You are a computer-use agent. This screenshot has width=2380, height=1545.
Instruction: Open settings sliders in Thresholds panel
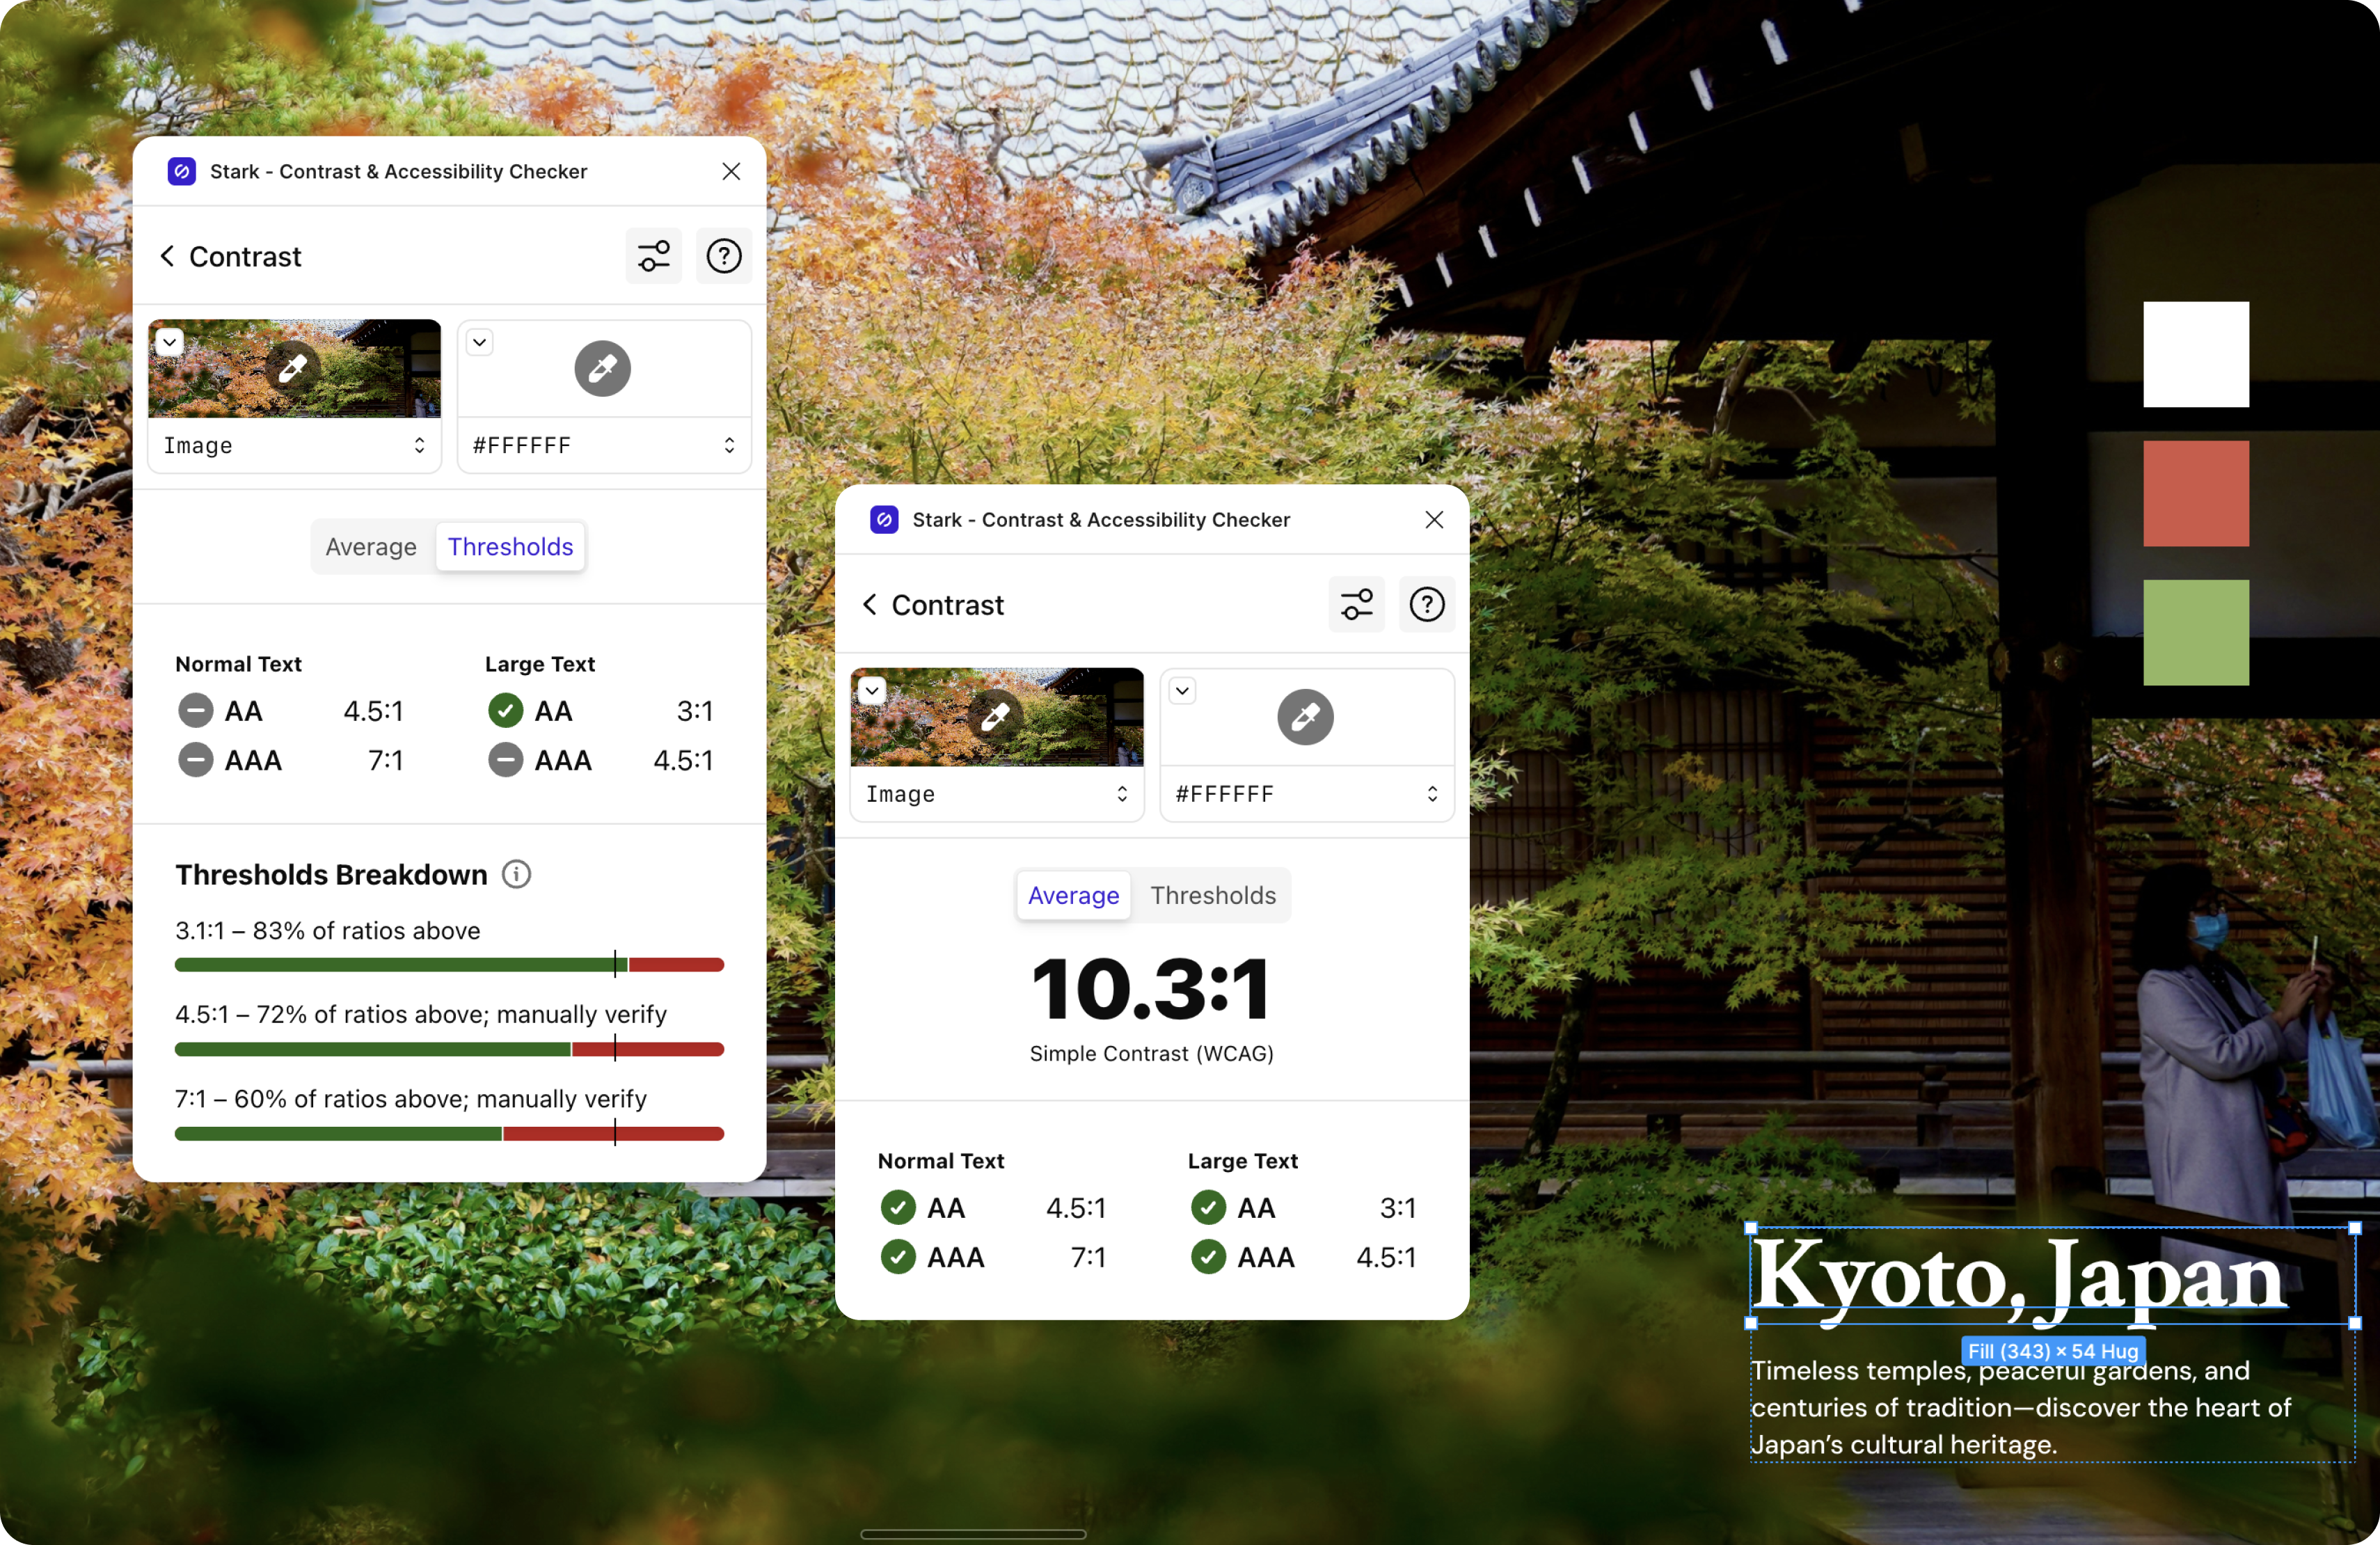(x=653, y=256)
